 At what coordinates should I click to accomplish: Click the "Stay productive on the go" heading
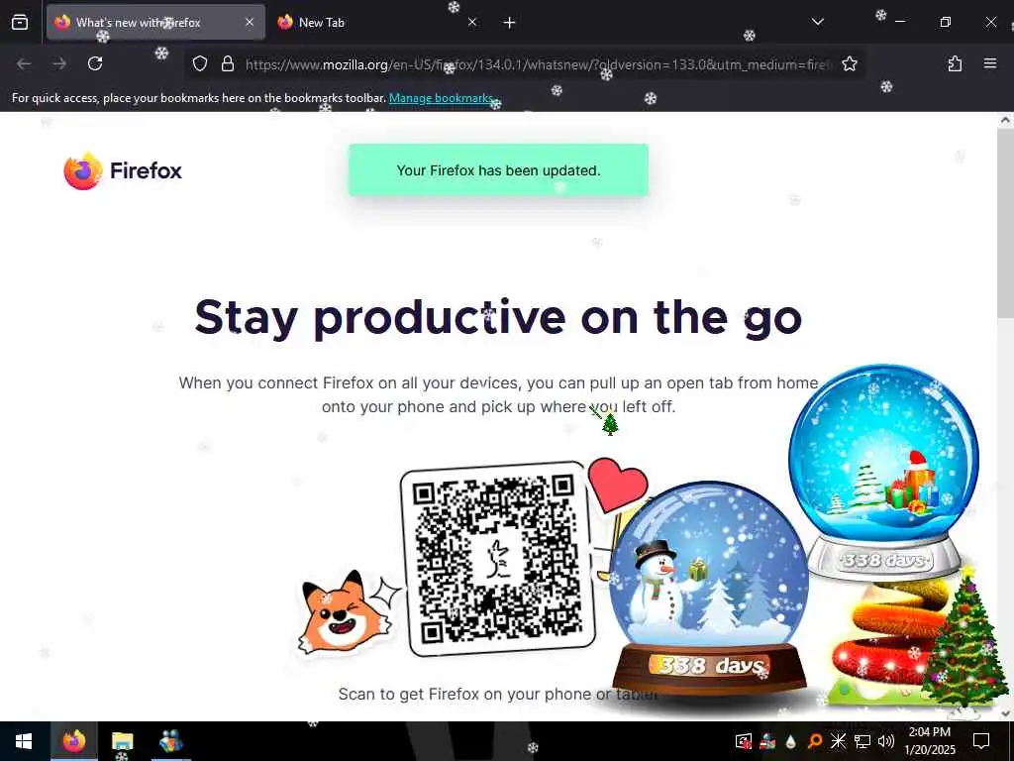[x=499, y=317]
